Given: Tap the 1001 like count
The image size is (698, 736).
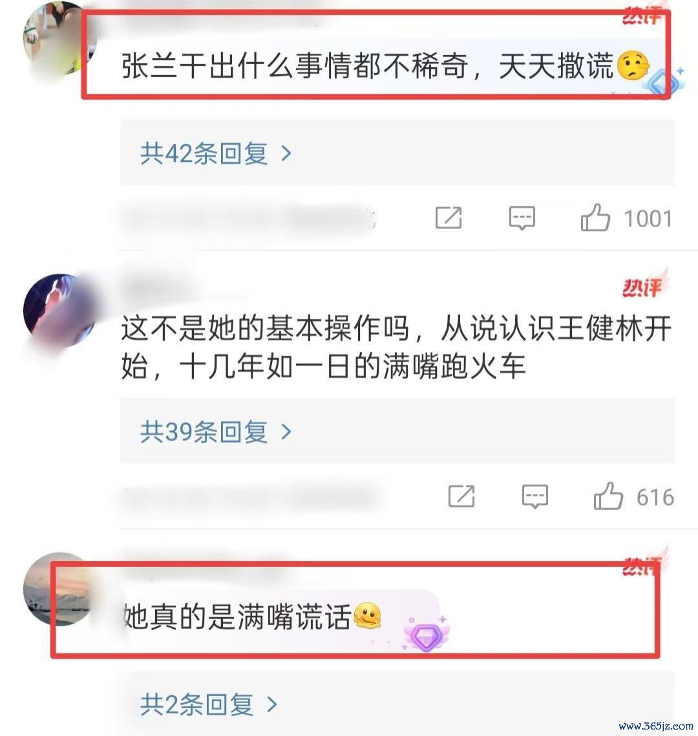Looking at the screenshot, I should [x=648, y=219].
